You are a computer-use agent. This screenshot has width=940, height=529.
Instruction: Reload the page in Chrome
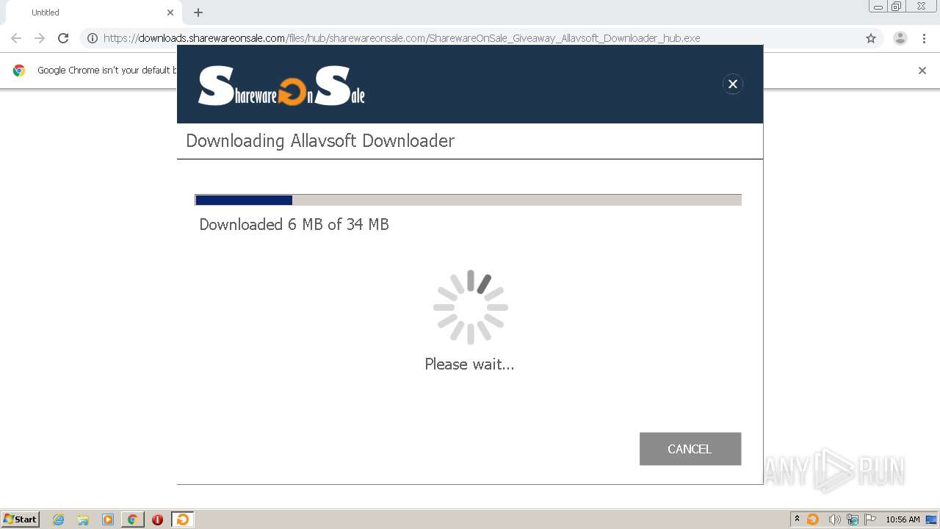pos(63,38)
